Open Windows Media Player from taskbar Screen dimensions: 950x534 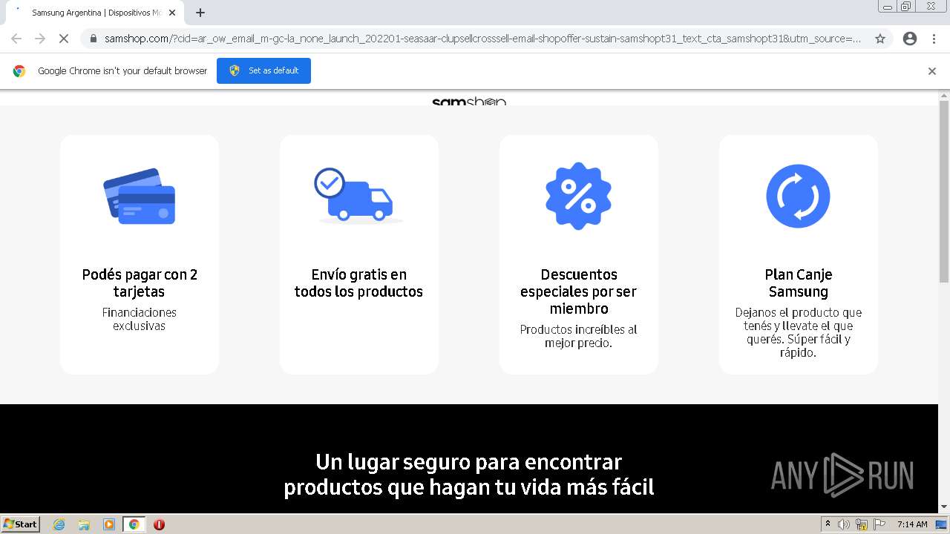(x=109, y=524)
